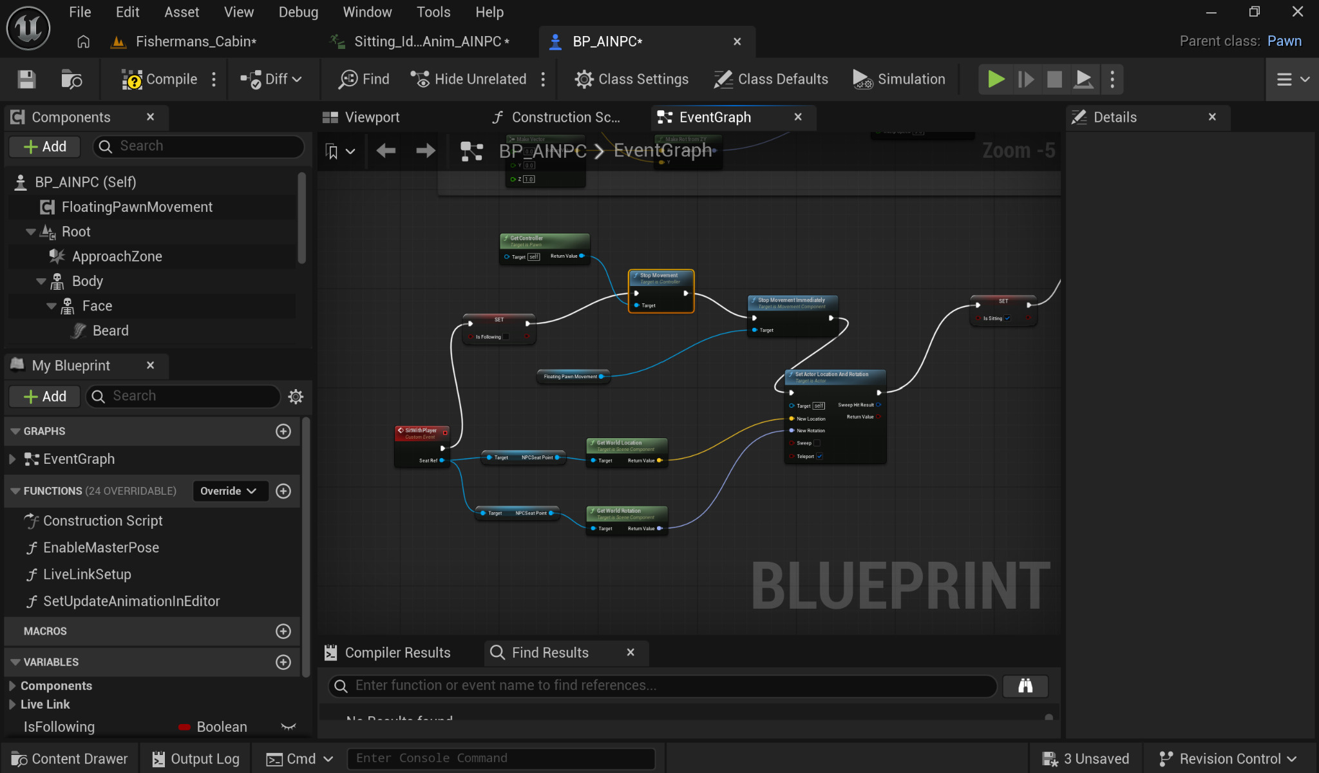Compile the BP_AINPC blueprint
The height and width of the screenshot is (773, 1319).
tap(159, 79)
